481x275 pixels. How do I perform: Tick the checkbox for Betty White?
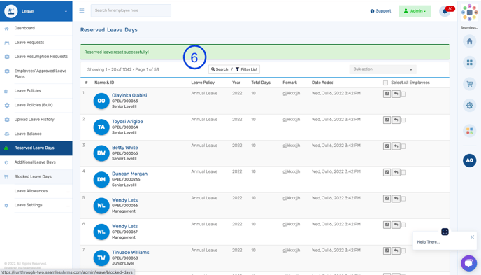point(403,146)
